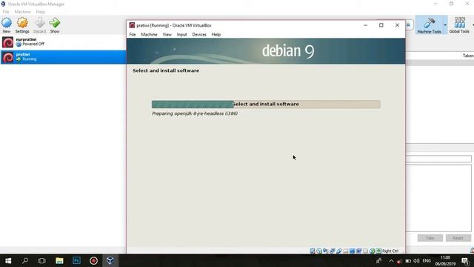Click the snapshot name input field in Manager
Image resolution: width=474 pixels, height=267 pixels.
[x=438, y=159]
